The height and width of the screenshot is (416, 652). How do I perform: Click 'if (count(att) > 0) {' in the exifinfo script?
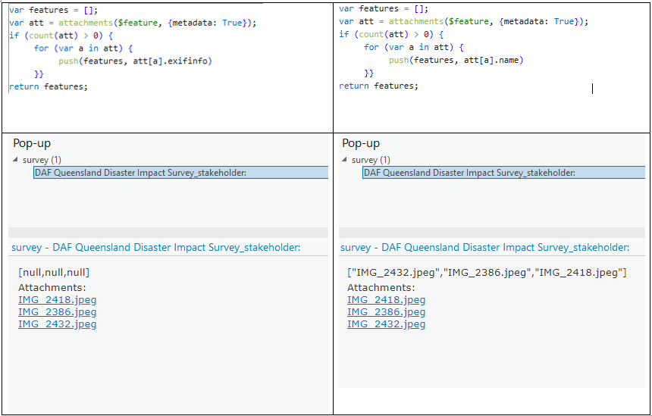[x=61, y=36]
